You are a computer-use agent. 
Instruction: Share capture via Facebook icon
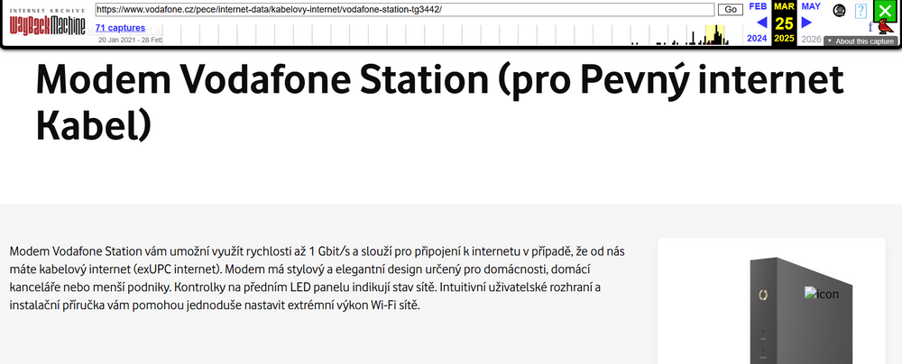click(x=870, y=26)
